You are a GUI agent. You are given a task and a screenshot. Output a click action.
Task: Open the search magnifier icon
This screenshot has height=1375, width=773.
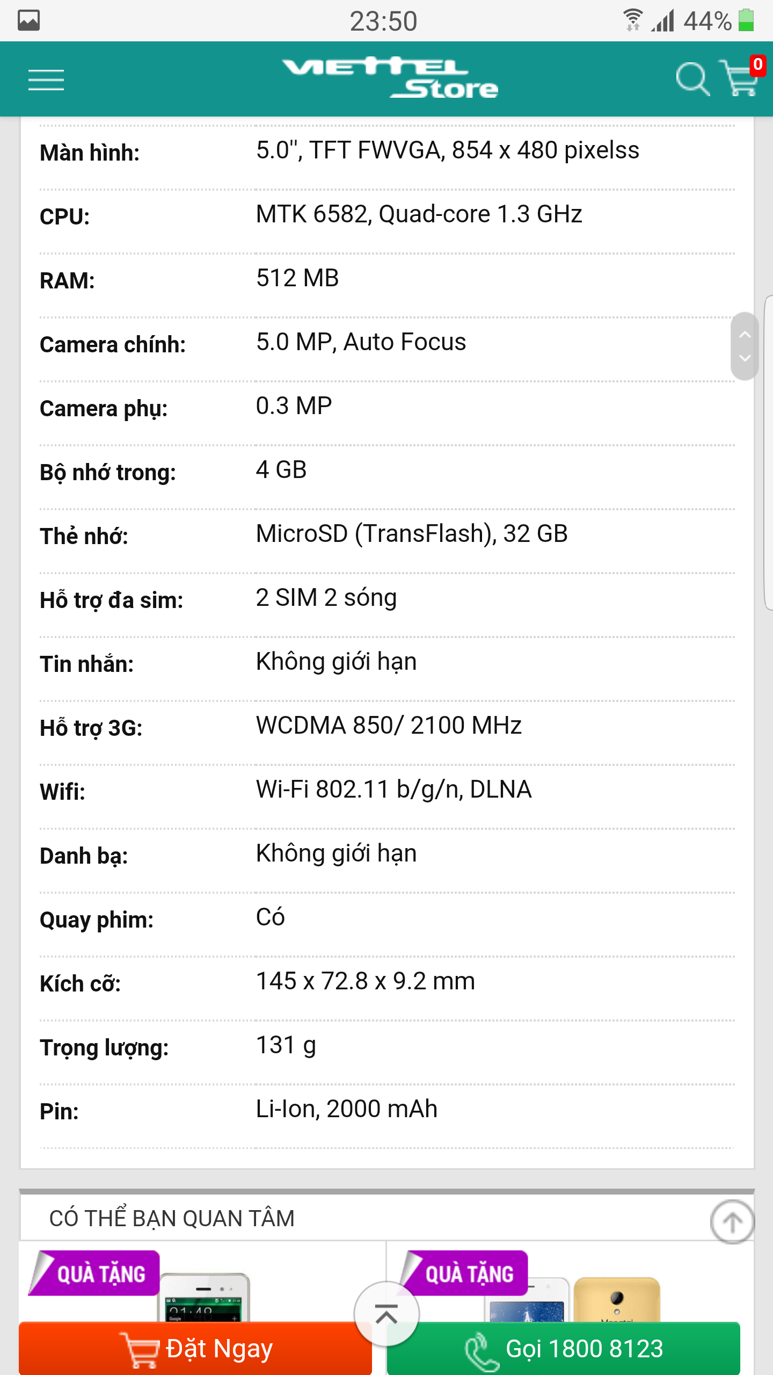(x=692, y=79)
